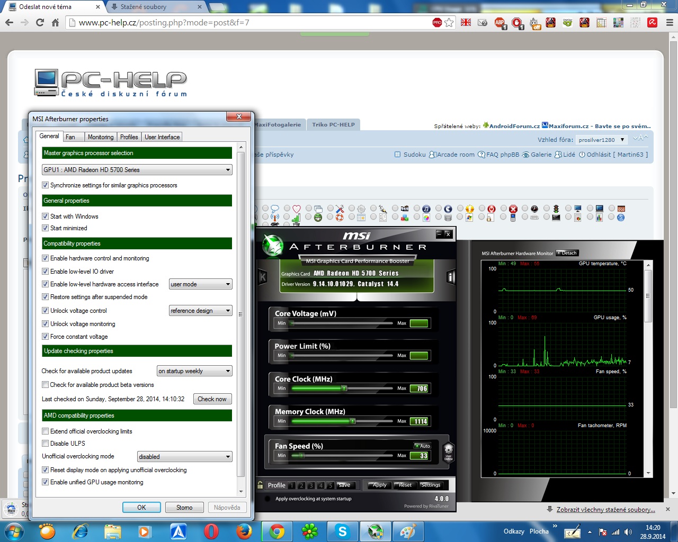Open the Chrome hamburger menu
Viewport: 678px width, 542px height.
pyautogui.click(x=670, y=22)
